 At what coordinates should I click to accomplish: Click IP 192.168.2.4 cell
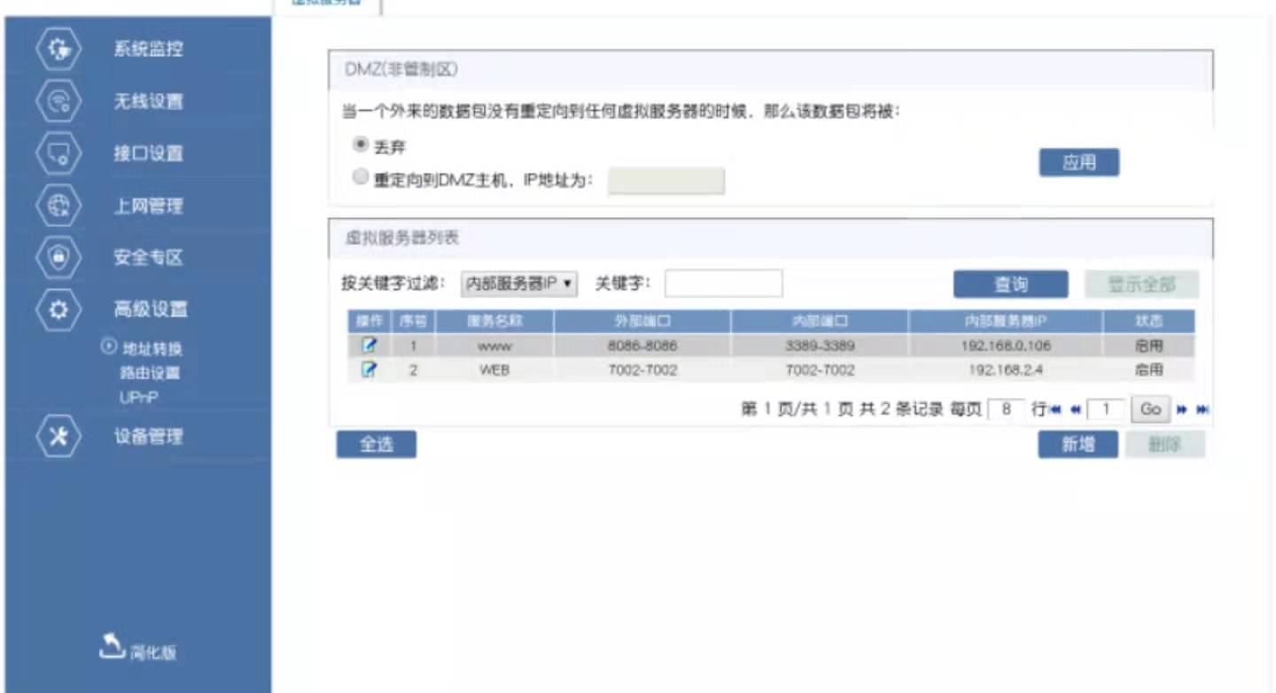click(1006, 370)
